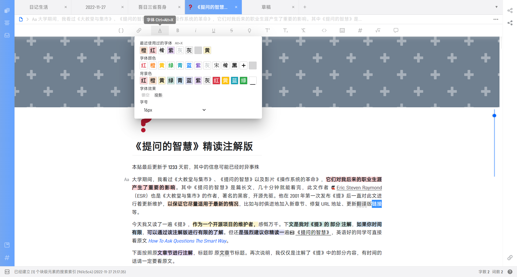The image size is (517, 277).
Task: Follow the How To Ask Questions link
Action: coord(187,241)
